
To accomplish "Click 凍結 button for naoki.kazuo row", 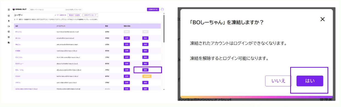I will [145, 51].
